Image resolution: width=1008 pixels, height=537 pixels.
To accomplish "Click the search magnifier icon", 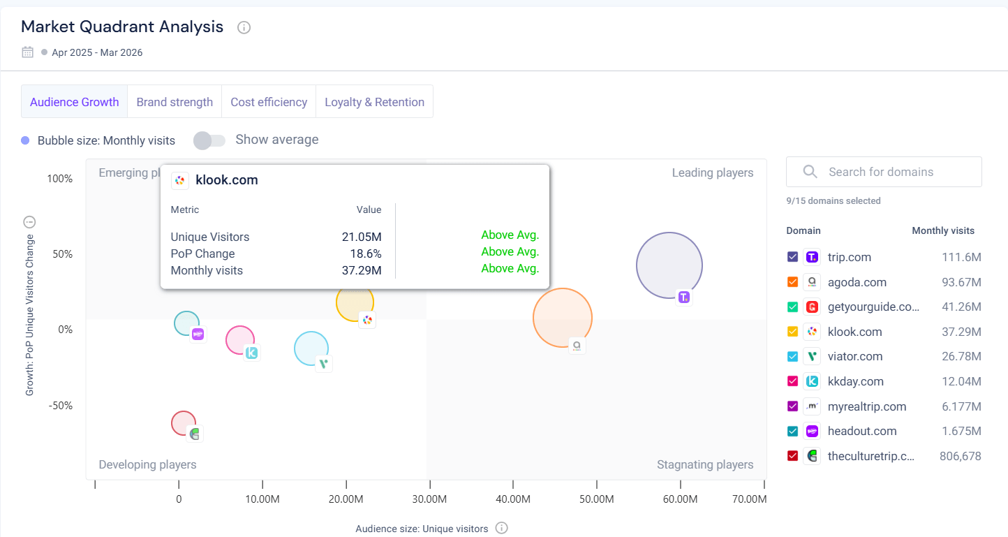I will tap(810, 172).
